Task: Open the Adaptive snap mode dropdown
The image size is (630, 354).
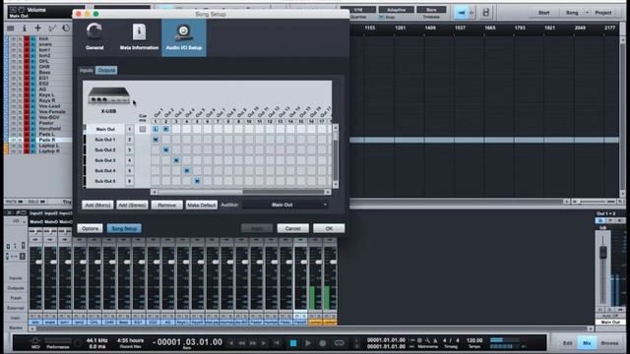Action: (x=396, y=10)
